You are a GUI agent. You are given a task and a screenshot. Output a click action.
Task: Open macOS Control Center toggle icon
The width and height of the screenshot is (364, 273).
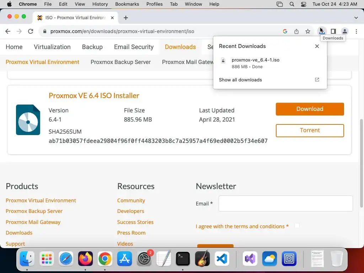[x=304, y=4]
